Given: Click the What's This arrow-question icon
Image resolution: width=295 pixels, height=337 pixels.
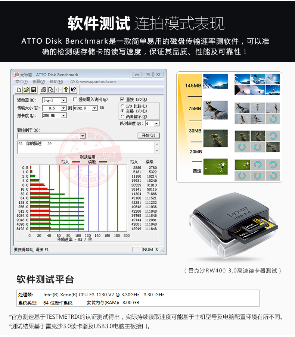Looking at the screenshot, I should (x=73, y=90).
